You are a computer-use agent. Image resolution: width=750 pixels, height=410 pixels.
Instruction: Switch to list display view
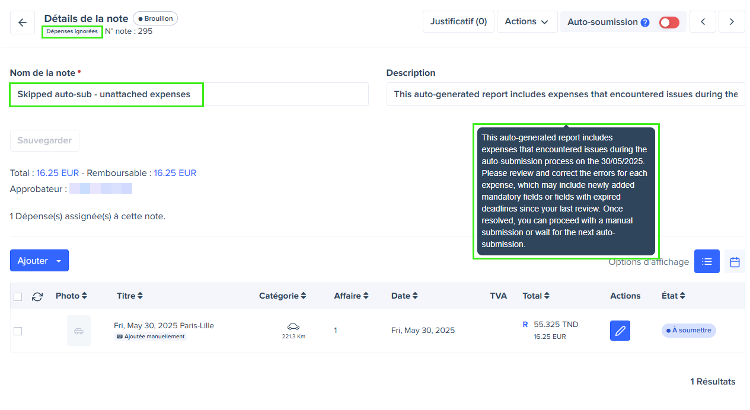coord(707,261)
